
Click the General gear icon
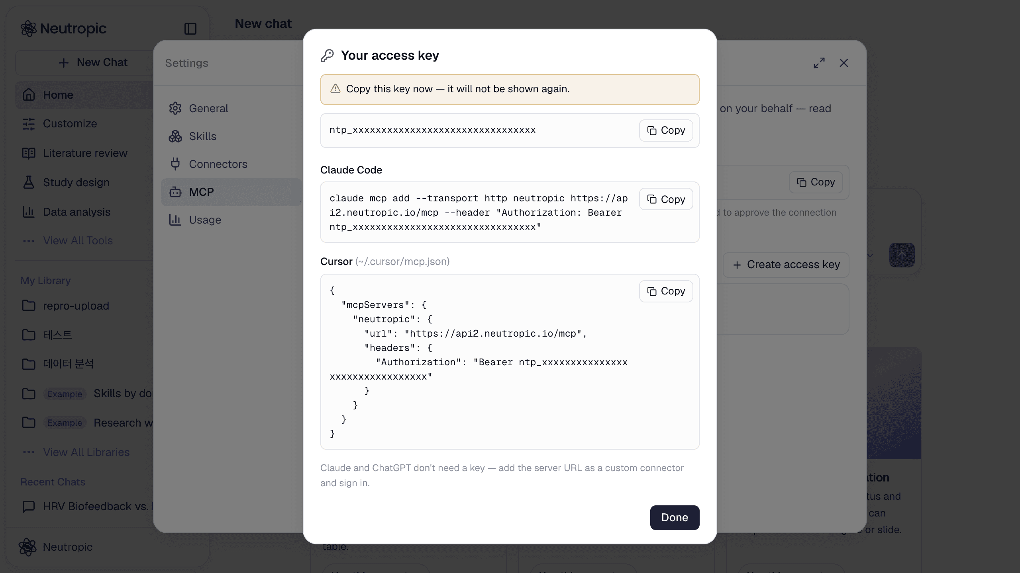[x=175, y=109]
